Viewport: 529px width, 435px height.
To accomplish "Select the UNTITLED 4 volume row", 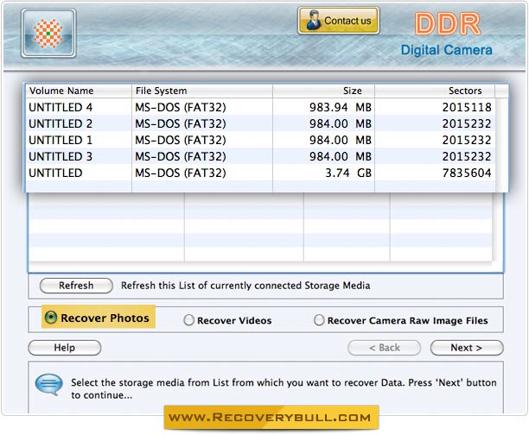I will coord(261,107).
